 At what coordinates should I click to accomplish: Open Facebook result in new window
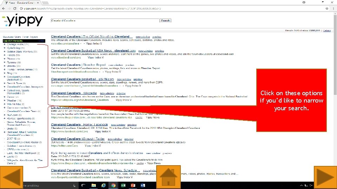118,125
